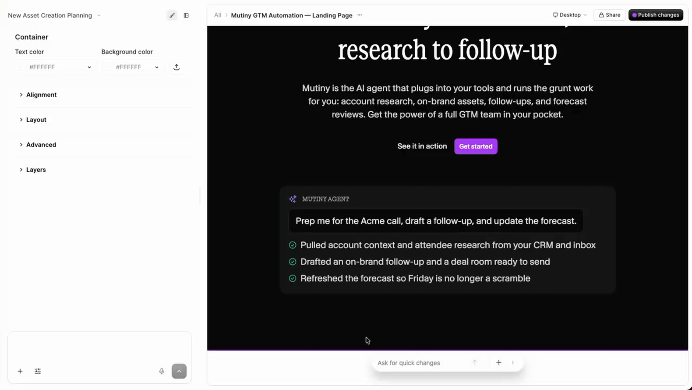Click the 'Prep me for the Acme call' prompt
This screenshot has height=390, width=692.
pos(436,221)
